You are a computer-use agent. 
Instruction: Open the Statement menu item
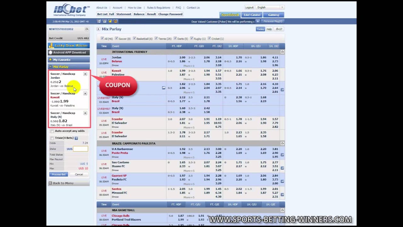pyautogui.click(x=124, y=14)
